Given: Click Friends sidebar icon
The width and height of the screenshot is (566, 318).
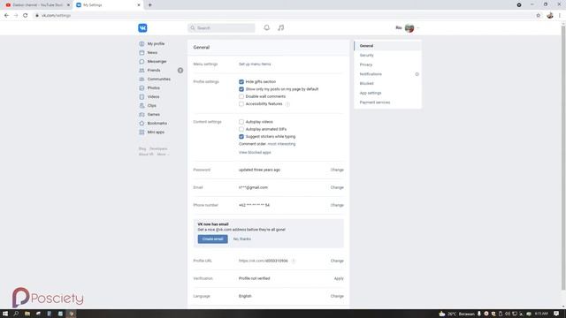Looking at the screenshot, I should coord(141,71).
